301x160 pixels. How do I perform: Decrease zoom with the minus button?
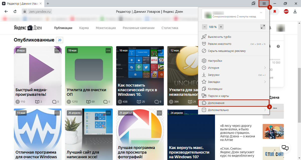point(204,27)
